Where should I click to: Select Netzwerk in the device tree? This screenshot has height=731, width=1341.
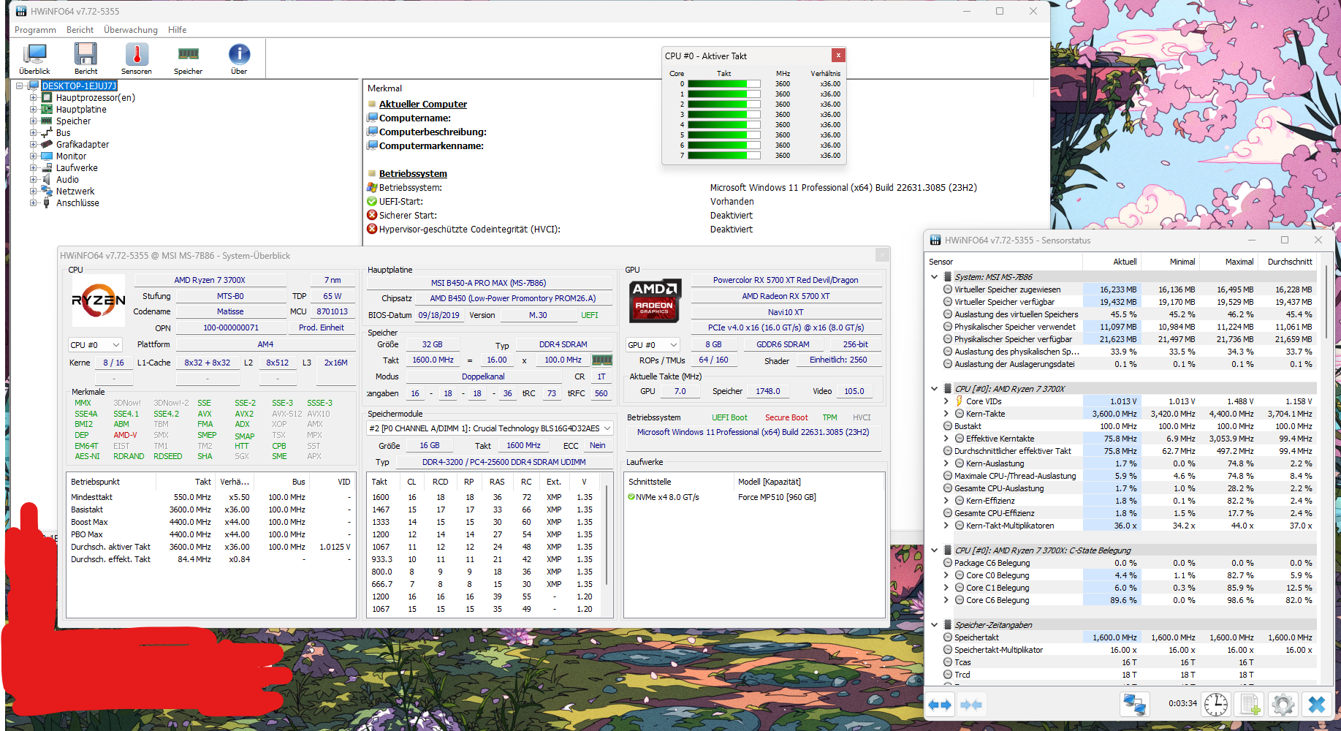tap(75, 192)
